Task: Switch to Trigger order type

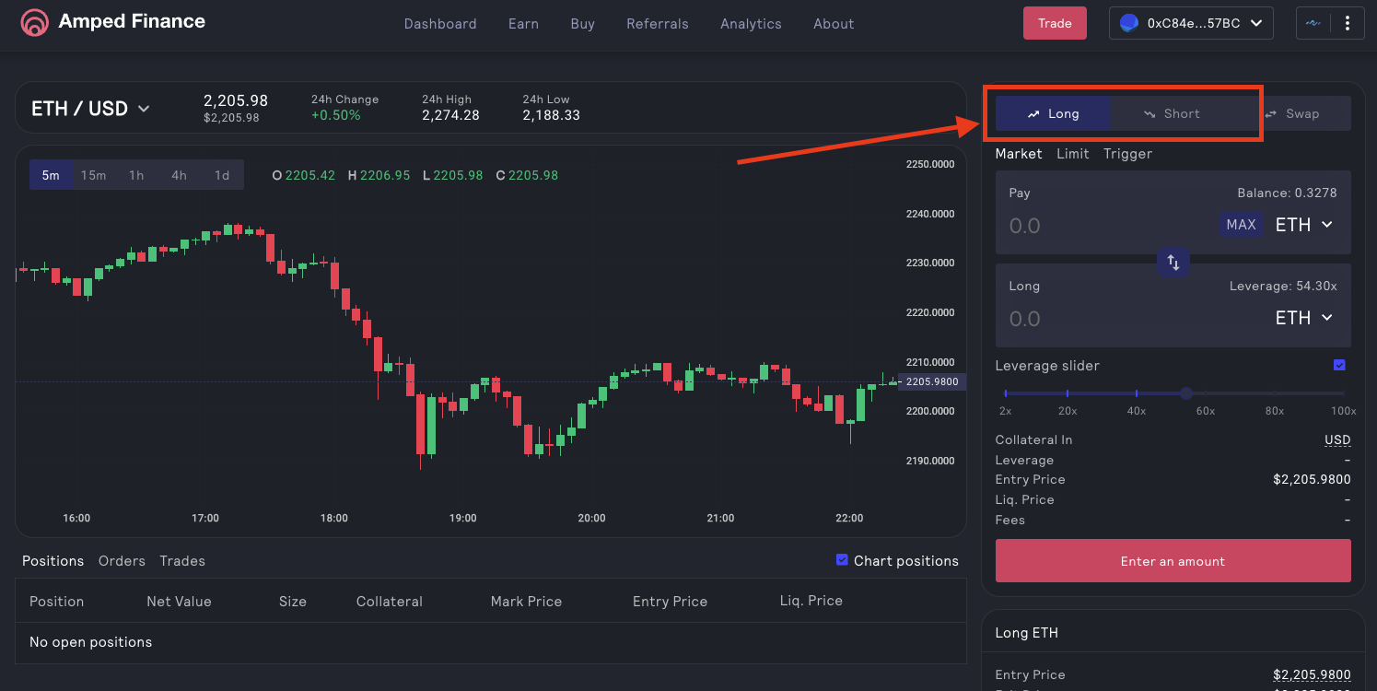Action: pyautogui.click(x=1127, y=154)
